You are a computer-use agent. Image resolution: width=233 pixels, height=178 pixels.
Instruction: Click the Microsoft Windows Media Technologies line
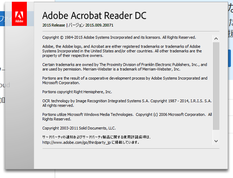click(x=127, y=117)
